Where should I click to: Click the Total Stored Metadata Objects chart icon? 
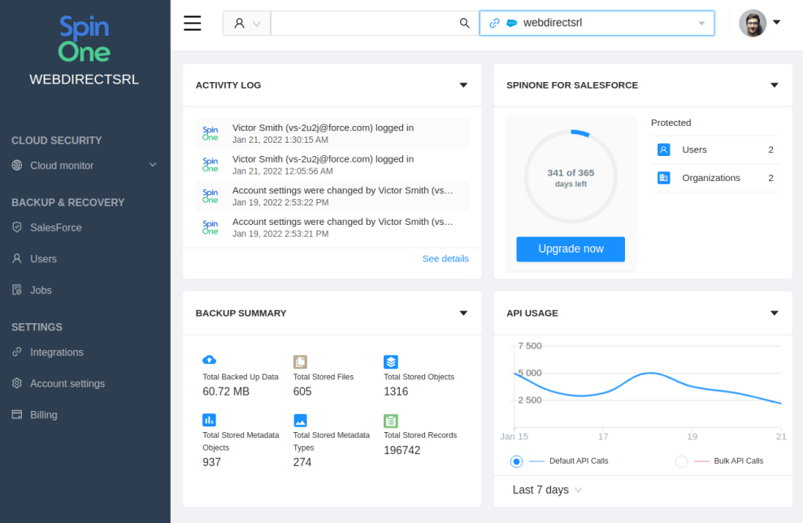pyautogui.click(x=209, y=420)
